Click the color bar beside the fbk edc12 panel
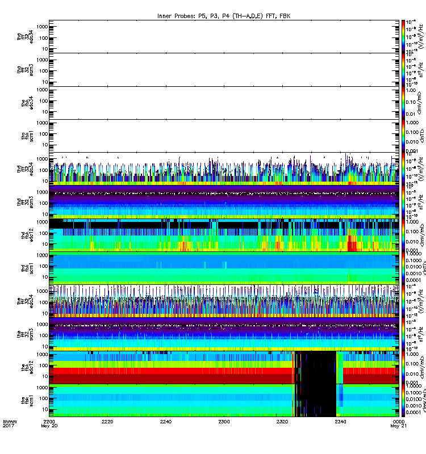The width and height of the screenshot is (426, 454). tap(403, 367)
